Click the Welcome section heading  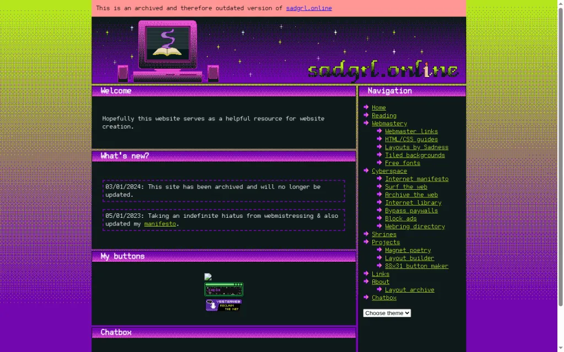(116, 91)
